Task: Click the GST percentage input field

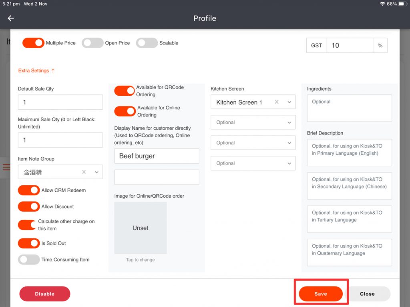Action: pyautogui.click(x=350, y=46)
